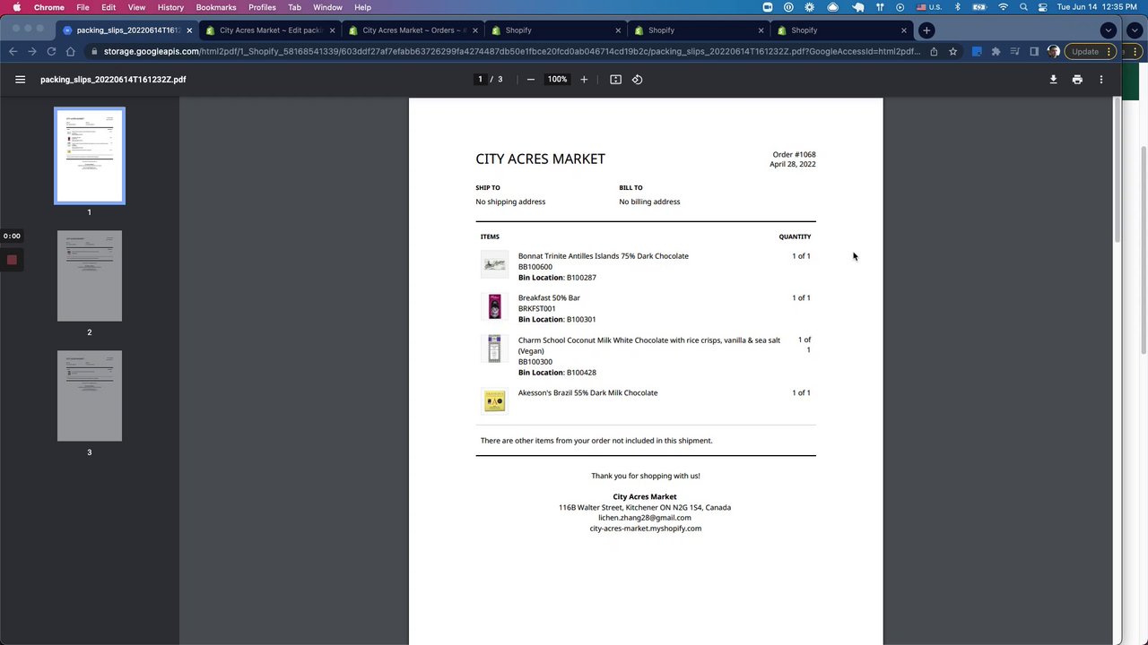Zoom in the PDF with plus button
This screenshot has height=645, width=1148.
(x=584, y=80)
